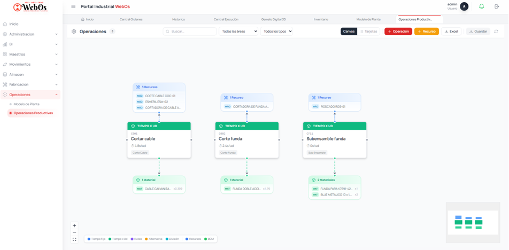Open the Todos los tipos dropdown
This screenshot has height=250, width=509.
tap(277, 32)
